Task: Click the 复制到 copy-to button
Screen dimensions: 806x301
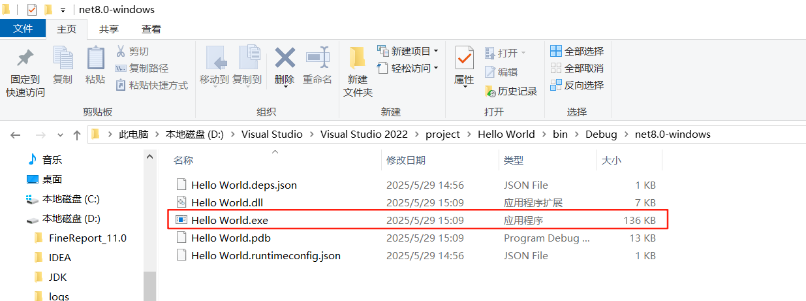Action: tap(247, 65)
